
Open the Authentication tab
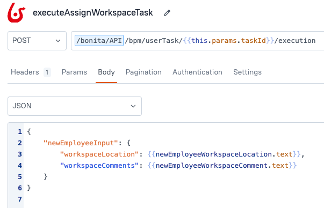click(x=197, y=72)
